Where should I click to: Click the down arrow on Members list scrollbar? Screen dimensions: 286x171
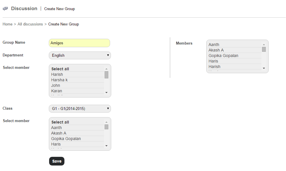point(264,68)
